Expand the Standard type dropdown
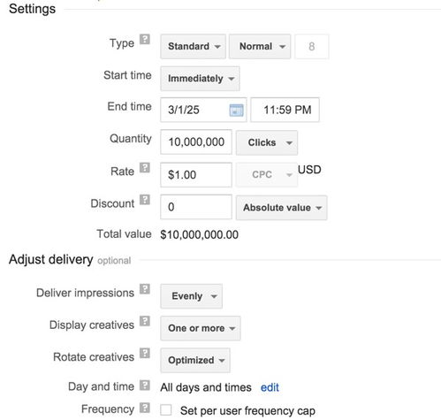Screen dimensions: 441x420 point(194,47)
